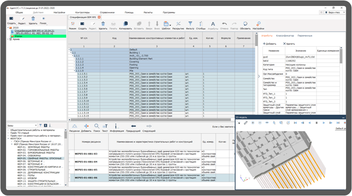This screenshot has width=352, height=196.
Task: Click Создать icon in left project panel
Action: click(11, 18)
